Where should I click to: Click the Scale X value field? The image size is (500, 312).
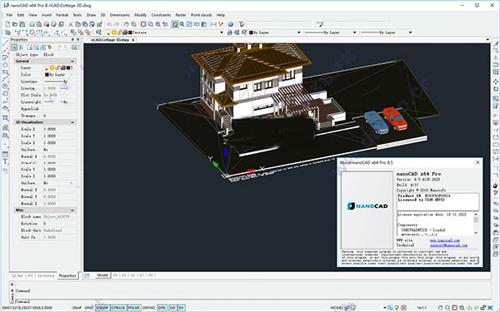59,129
